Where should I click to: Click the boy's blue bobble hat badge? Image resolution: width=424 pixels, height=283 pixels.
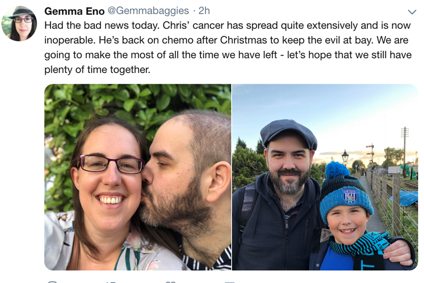[350, 196]
